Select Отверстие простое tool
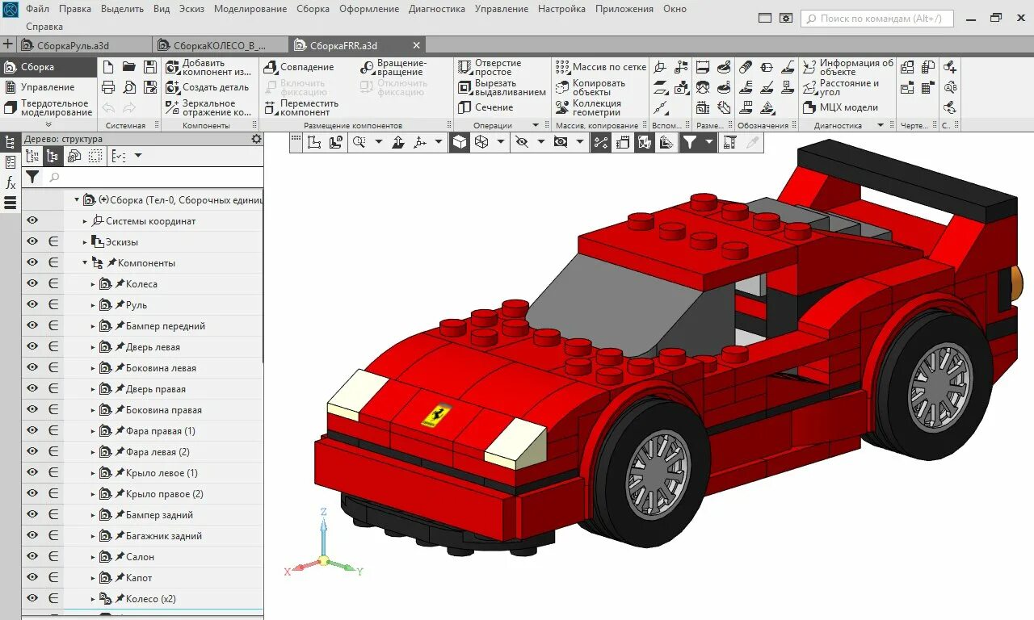Image resolution: width=1034 pixels, height=620 pixels. [x=490, y=67]
